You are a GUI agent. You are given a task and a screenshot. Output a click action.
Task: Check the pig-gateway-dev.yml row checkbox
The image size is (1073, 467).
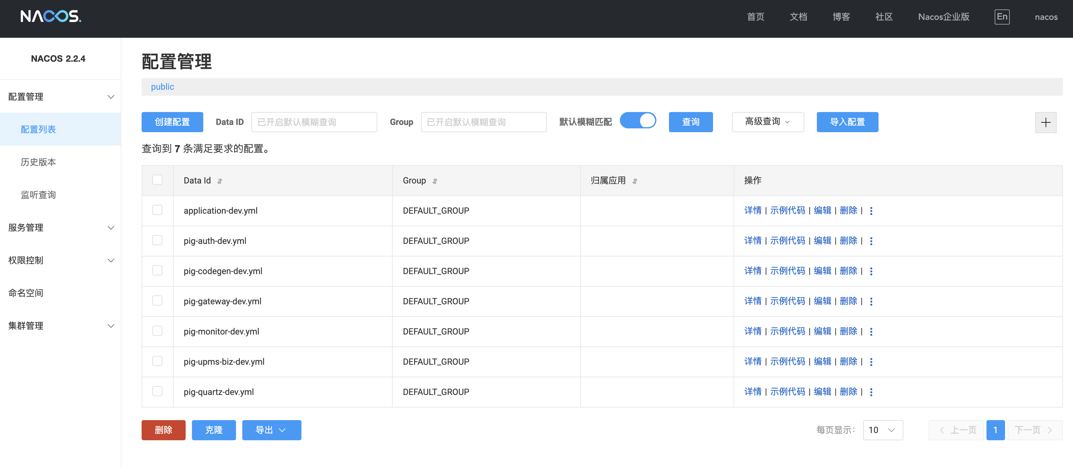point(157,301)
